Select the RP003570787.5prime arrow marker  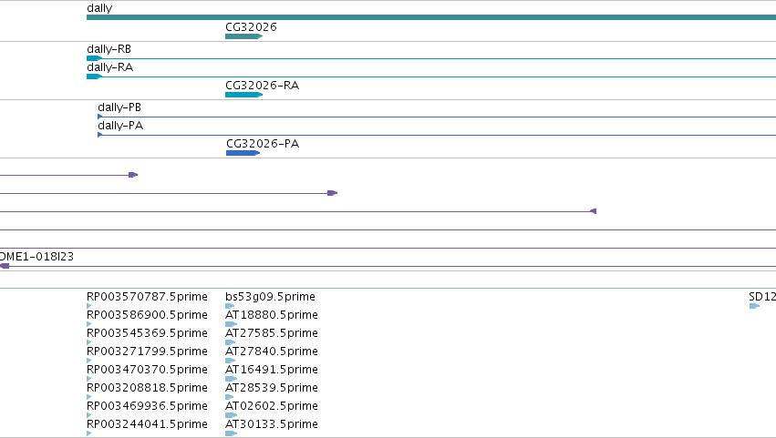point(89,306)
